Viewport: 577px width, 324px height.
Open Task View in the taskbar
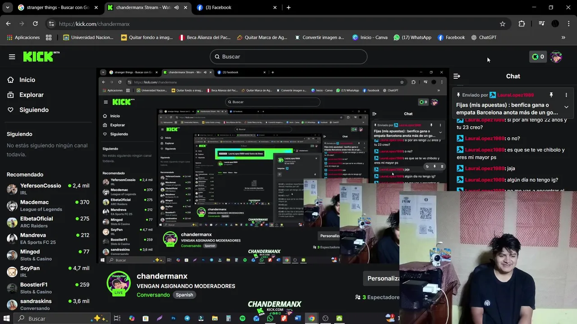click(117, 318)
